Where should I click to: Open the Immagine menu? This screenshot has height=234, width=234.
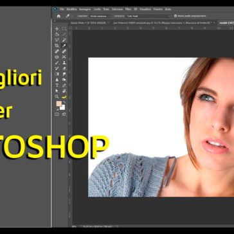pyautogui.click(x=85, y=9)
